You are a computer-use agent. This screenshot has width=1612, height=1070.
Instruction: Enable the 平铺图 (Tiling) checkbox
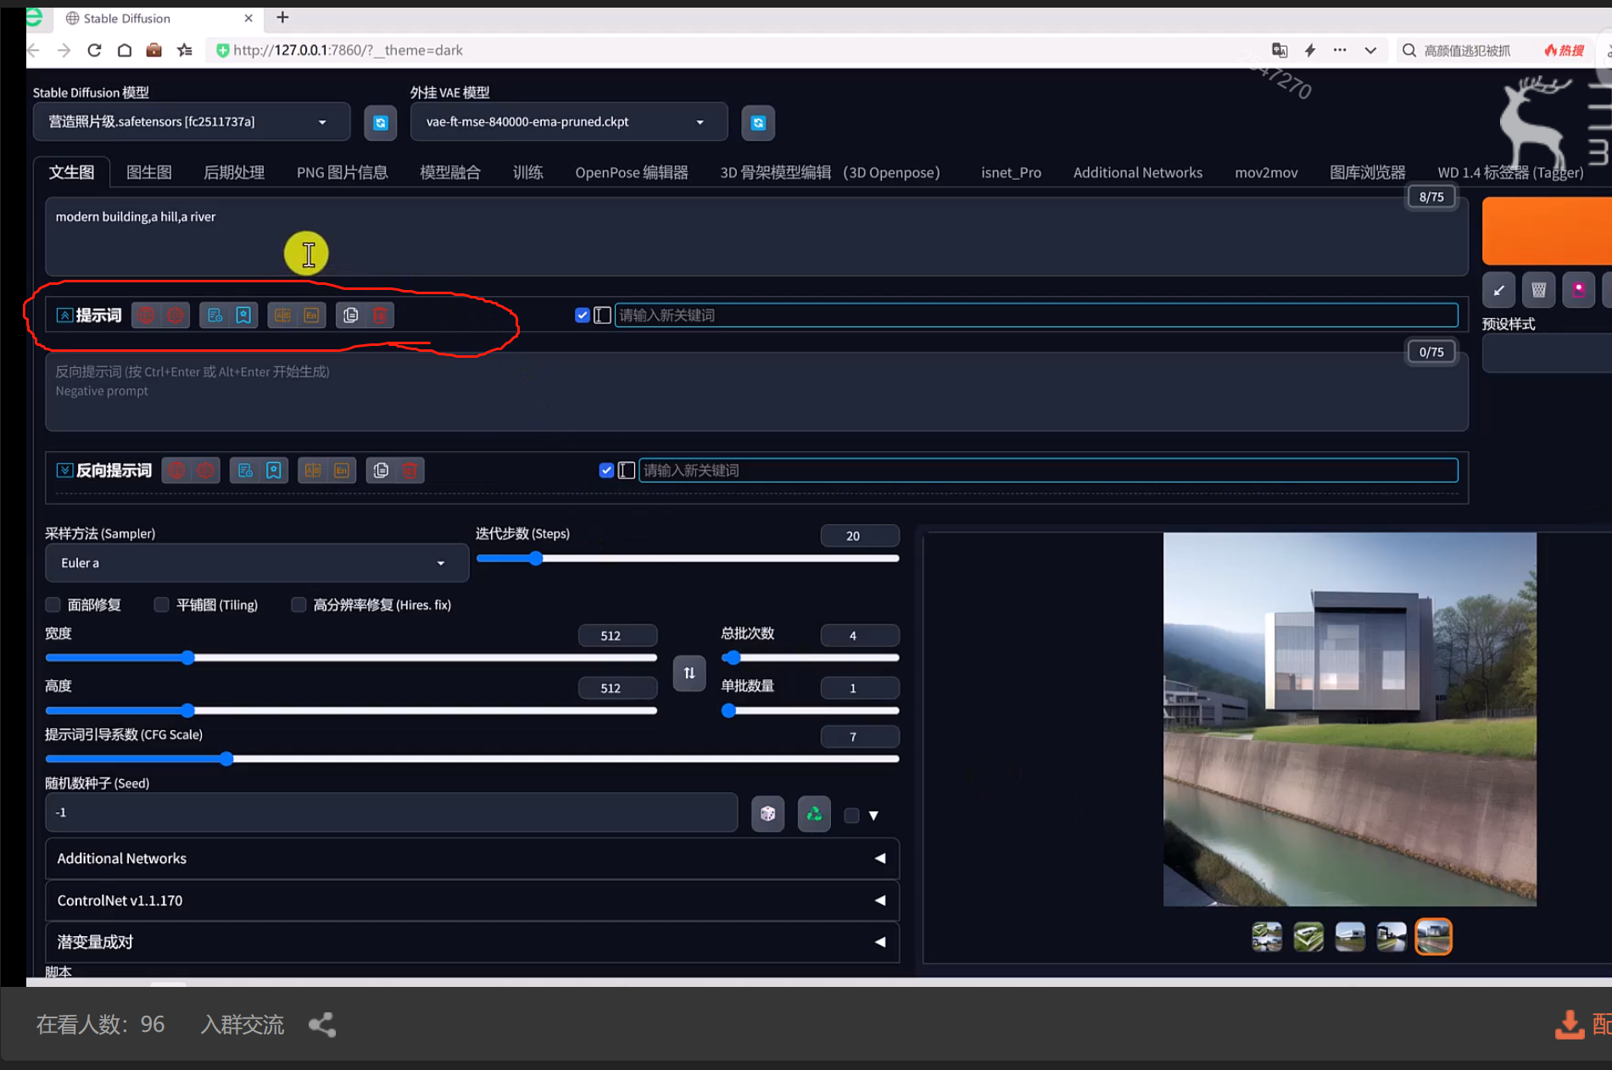pyautogui.click(x=161, y=605)
